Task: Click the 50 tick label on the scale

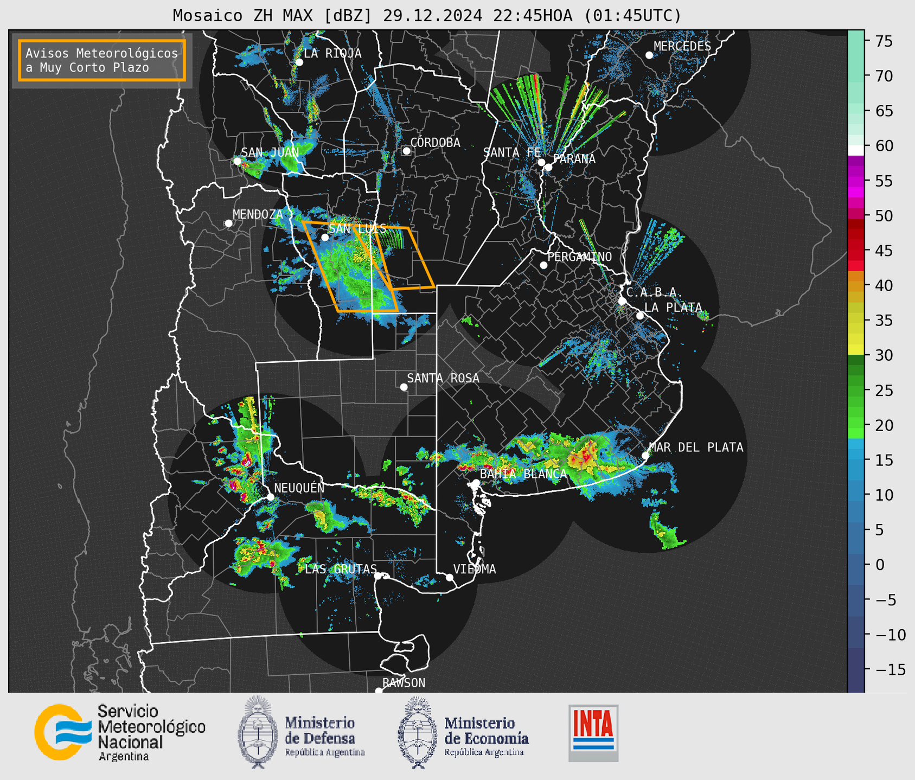Action: pos(884,216)
